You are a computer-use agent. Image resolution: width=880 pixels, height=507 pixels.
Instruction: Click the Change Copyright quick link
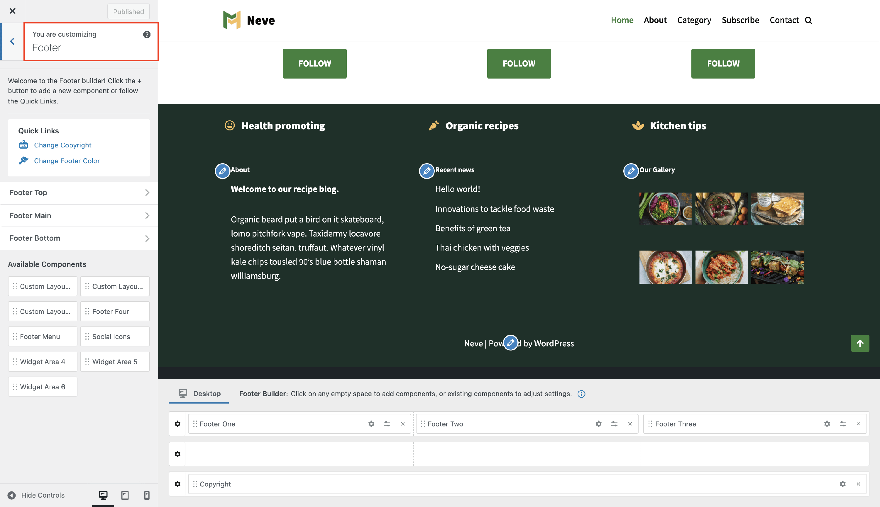coord(62,145)
